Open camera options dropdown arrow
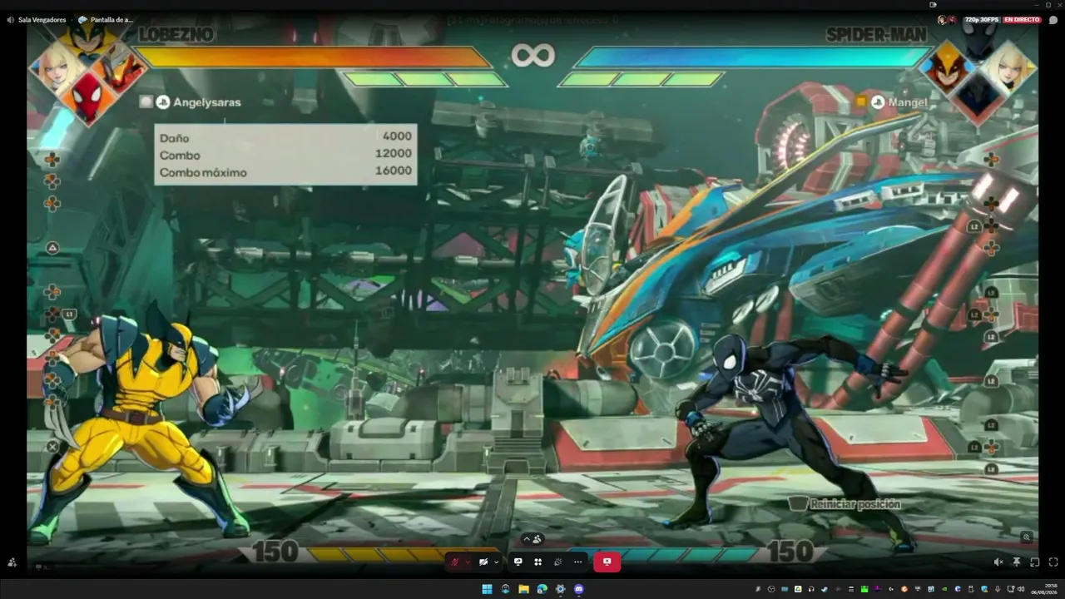Screen dimensions: 1065x599 [x=497, y=562]
